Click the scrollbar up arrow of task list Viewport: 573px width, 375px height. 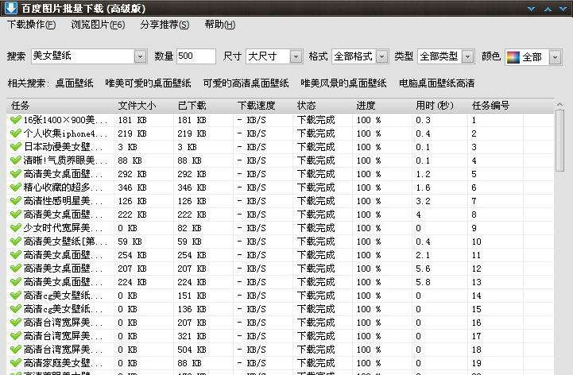click(559, 105)
